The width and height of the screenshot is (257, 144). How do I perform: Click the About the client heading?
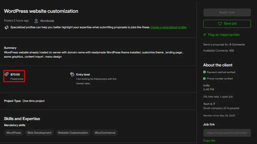218,65
